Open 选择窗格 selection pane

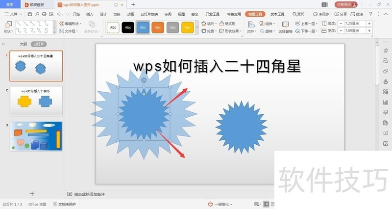(285, 27)
